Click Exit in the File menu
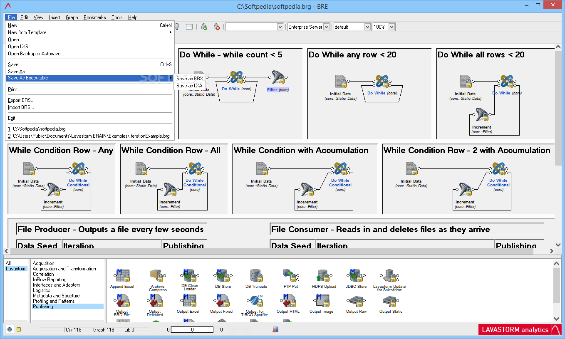The width and height of the screenshot is (565, 339). [89, 118]
